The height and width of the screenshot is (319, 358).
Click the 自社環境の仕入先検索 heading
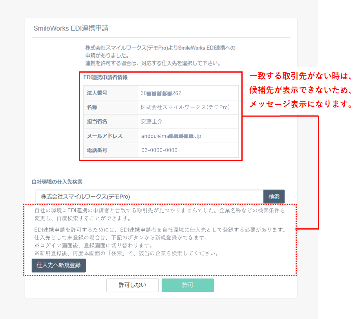57,182
